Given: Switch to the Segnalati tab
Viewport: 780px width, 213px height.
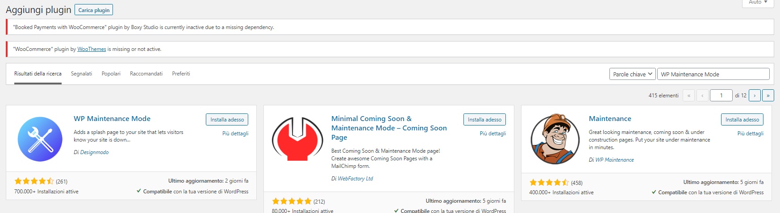Looking at the screenshot, I should [81, 74].
